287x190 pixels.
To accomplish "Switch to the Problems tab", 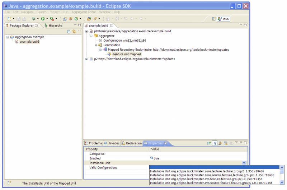I will coord(93,143).
